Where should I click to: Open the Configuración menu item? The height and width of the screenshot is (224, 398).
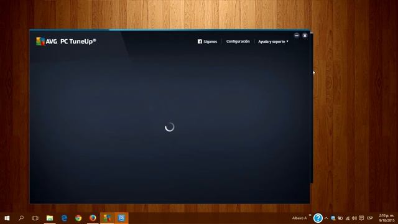coord(238,42)
